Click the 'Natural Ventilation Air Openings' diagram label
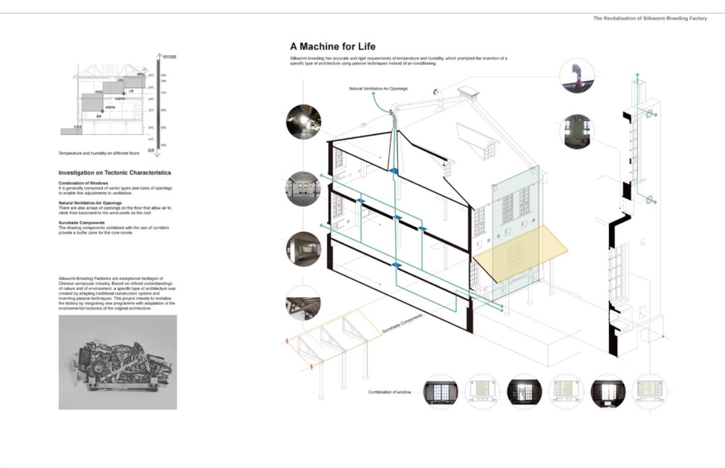725x468 pixels. (378, 89)
